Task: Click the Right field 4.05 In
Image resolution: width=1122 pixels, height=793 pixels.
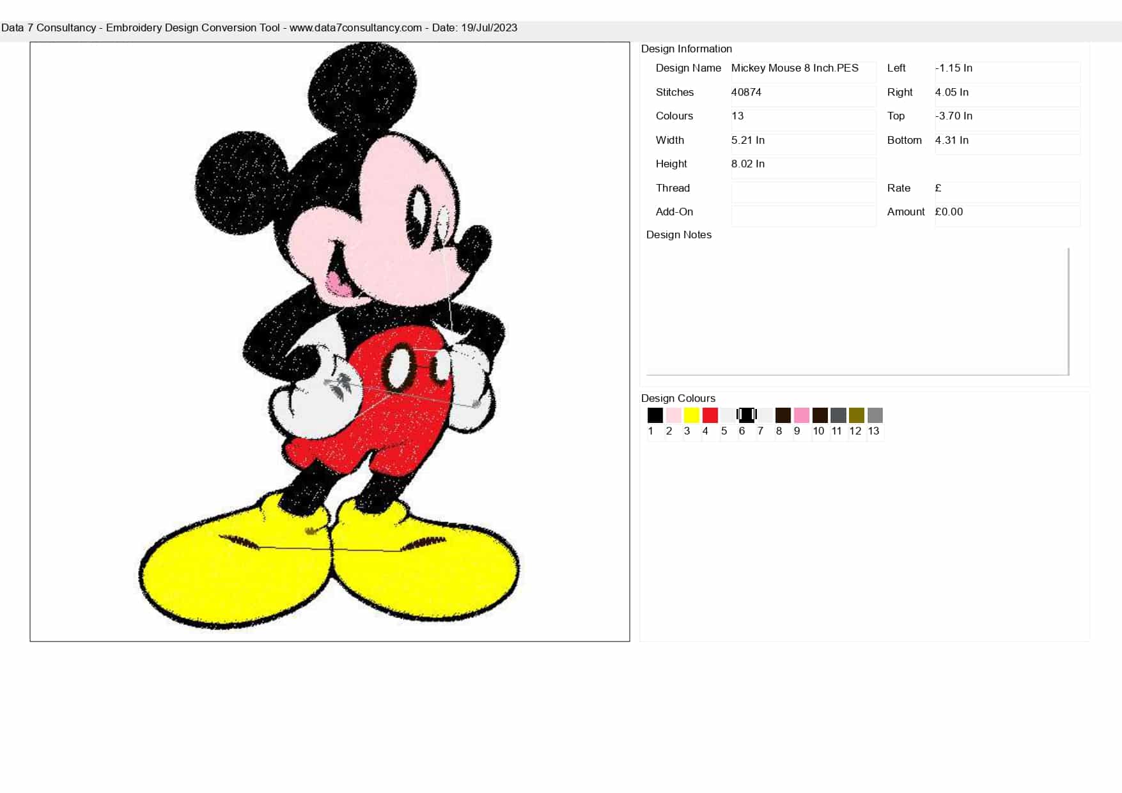Action: pyautogui.click(x=1008, y=96)
